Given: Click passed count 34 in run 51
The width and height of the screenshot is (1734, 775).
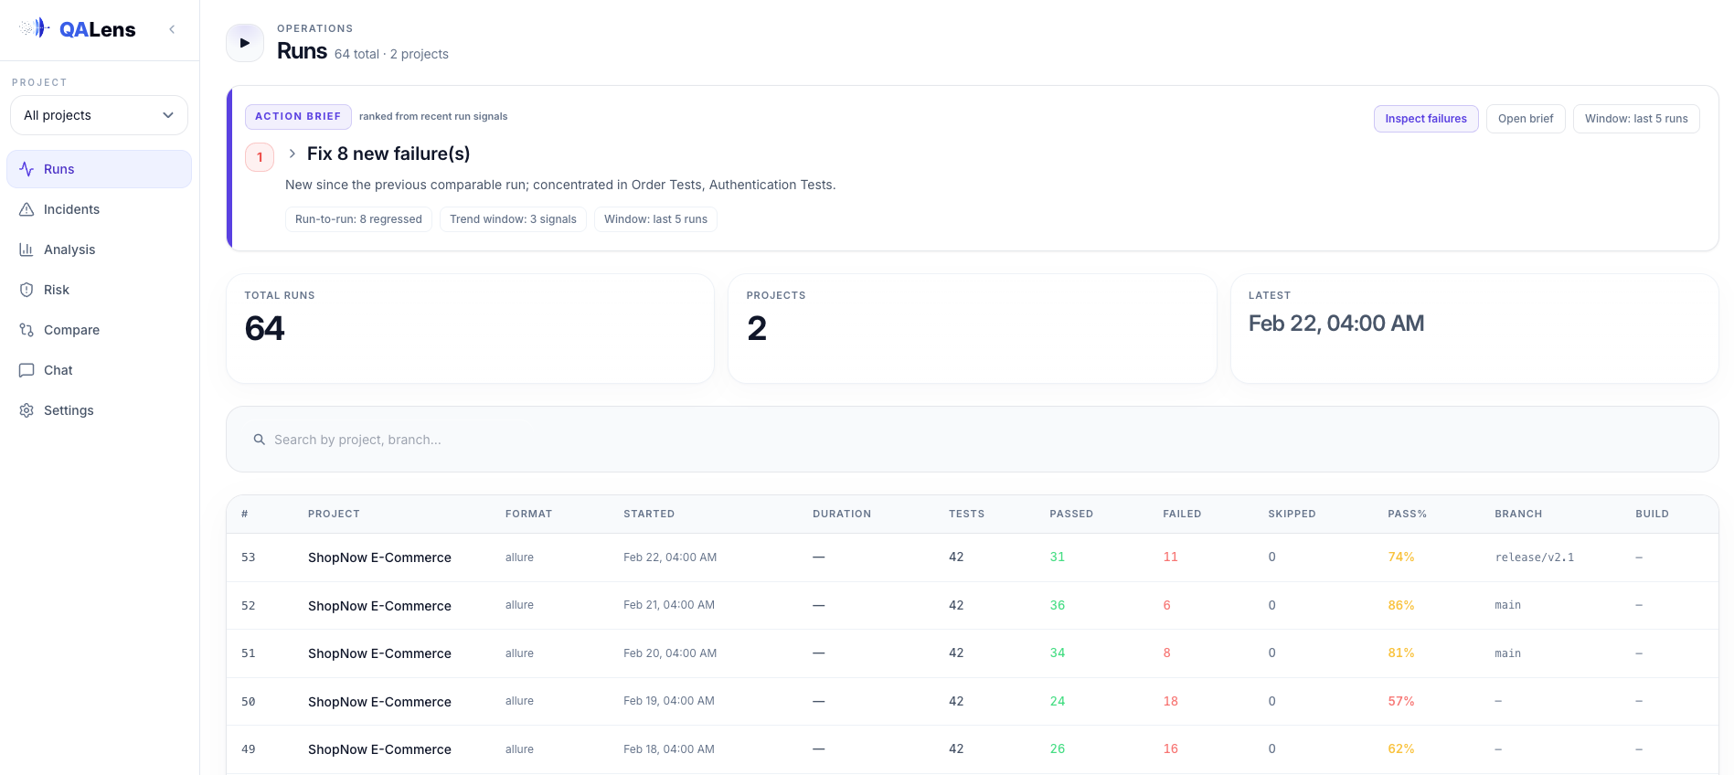Looking at the screenshot, I should click(1058, 653).
